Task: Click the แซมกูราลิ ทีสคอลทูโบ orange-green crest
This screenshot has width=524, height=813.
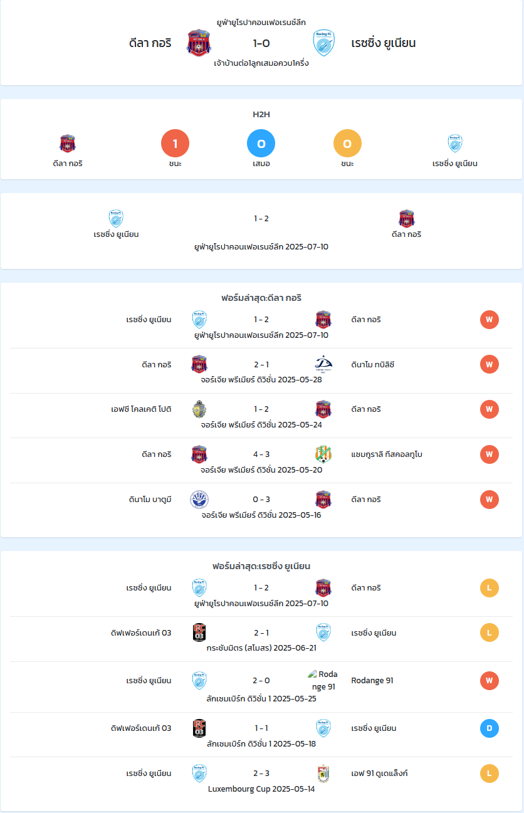Action: tap(323, 454)
